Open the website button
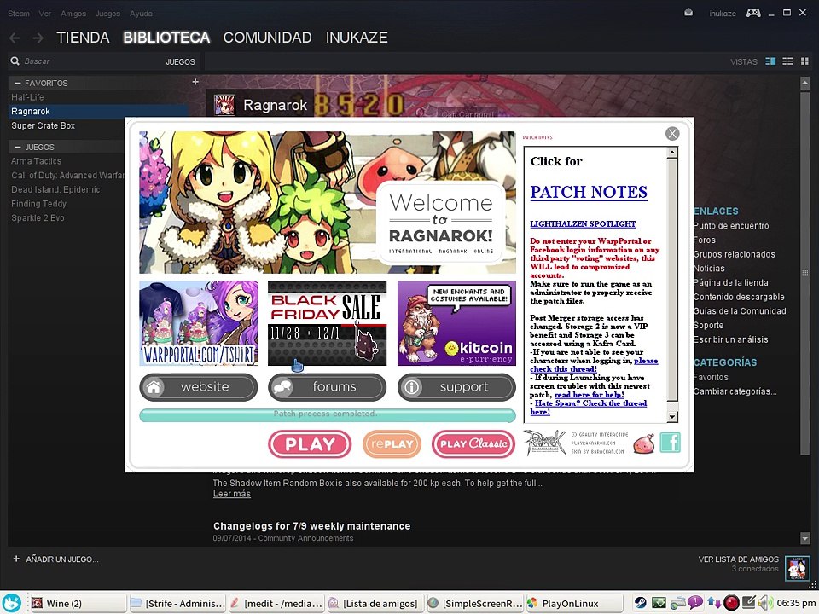Image resolution: width=819 pixels, height=614 pixels. point(199,387)
